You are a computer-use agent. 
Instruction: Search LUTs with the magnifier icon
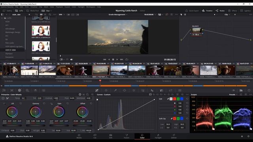[50, 15]
